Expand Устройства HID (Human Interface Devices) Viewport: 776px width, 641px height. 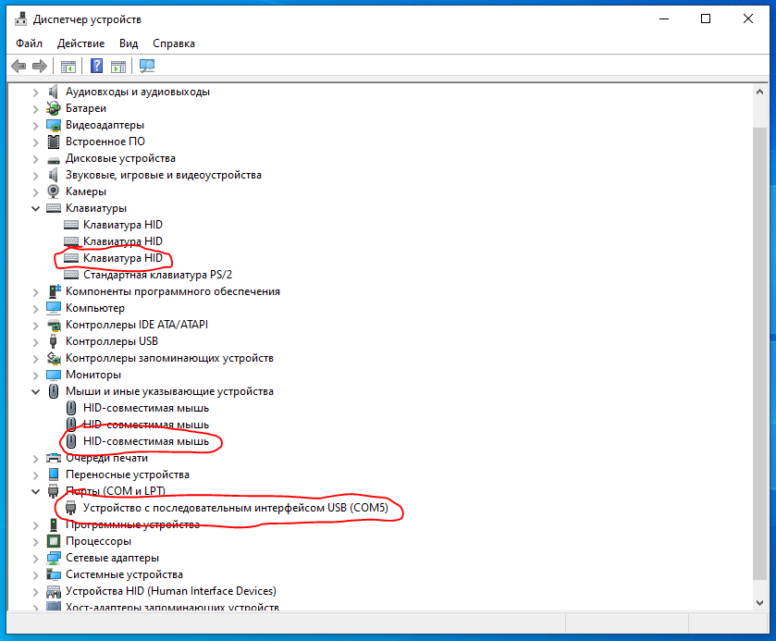(x=36, y=591)
